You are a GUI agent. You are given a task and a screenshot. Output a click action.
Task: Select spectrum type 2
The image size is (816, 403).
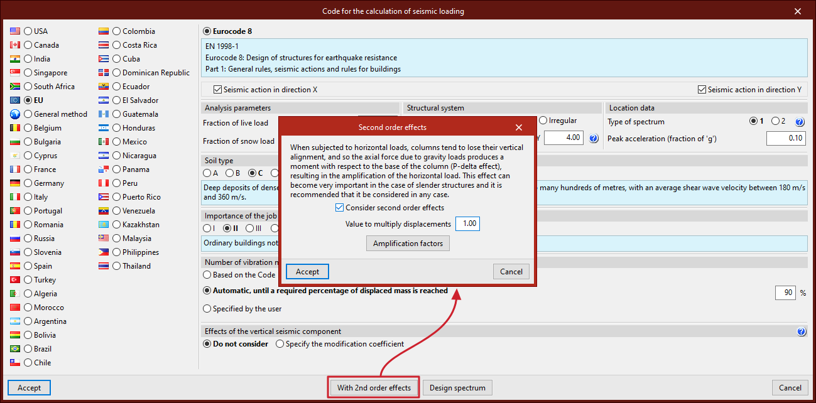pyautogui.click(x=775, y=121)
